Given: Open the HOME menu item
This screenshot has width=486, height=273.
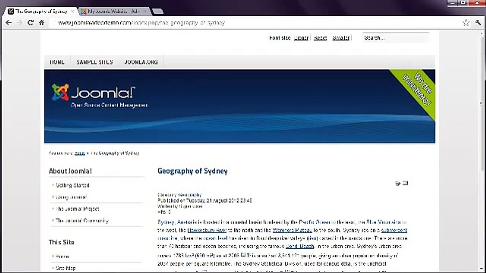Looking at the screenshot, I should pyautogui.click(x=57, y=62).
